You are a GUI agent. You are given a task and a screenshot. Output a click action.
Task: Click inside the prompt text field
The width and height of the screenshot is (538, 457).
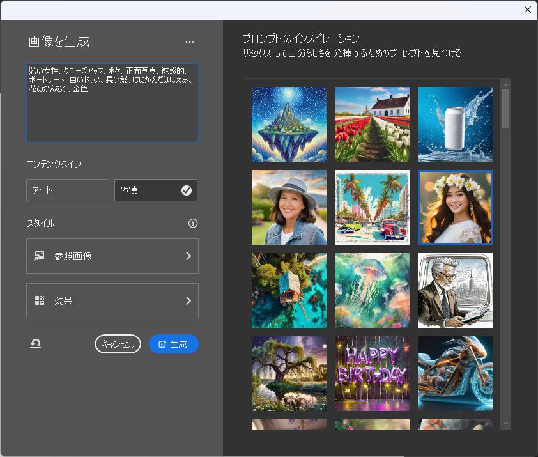tap(112, 102)
